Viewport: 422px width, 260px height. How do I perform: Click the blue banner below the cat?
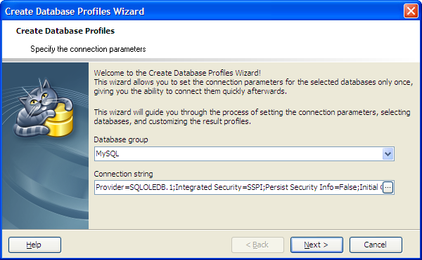(45, 185)
